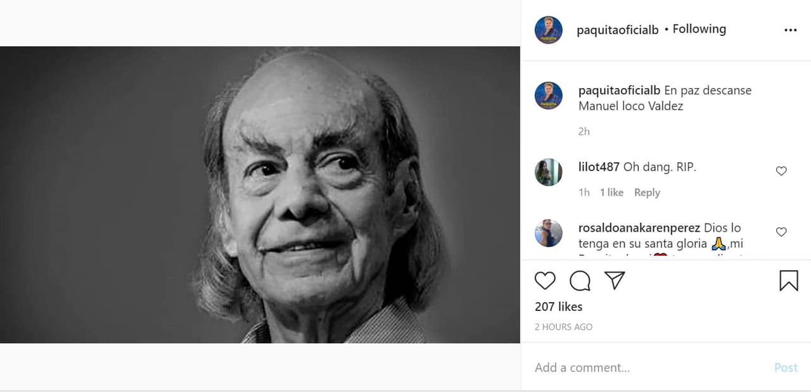Open rosaldoanakarenperez's profile avatar

point(548,233)
